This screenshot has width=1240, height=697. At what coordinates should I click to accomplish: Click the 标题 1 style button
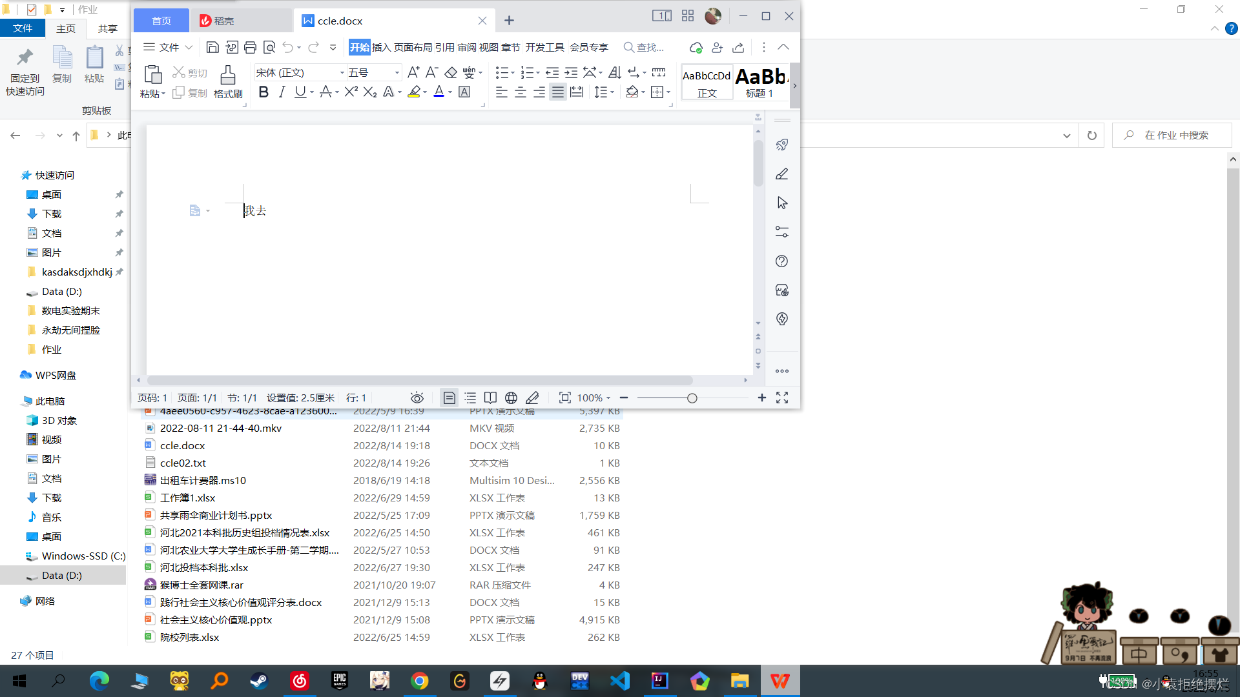(x=761, y=82)
